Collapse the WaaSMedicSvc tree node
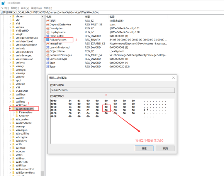Image resolution: width=224 pixels, height=176 pixels. click(x=10, y=109)
